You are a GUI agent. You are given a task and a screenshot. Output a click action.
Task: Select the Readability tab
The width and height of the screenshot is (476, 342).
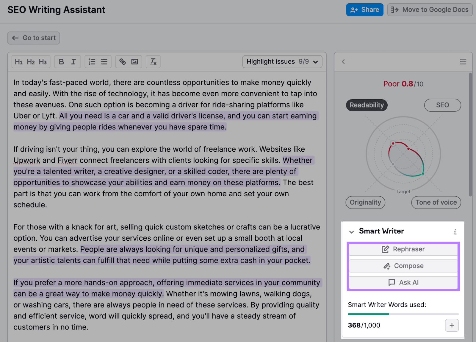pyautogui.click(x=367, y=105)
